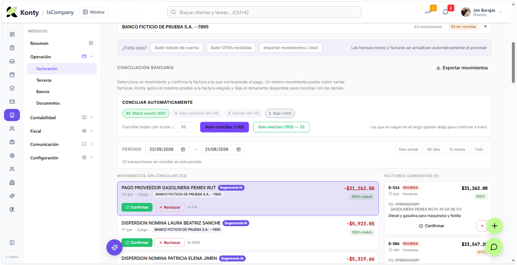Screen dimensions: 517x265
Task: Click Subir estado de cuenta
Action: 177,48
